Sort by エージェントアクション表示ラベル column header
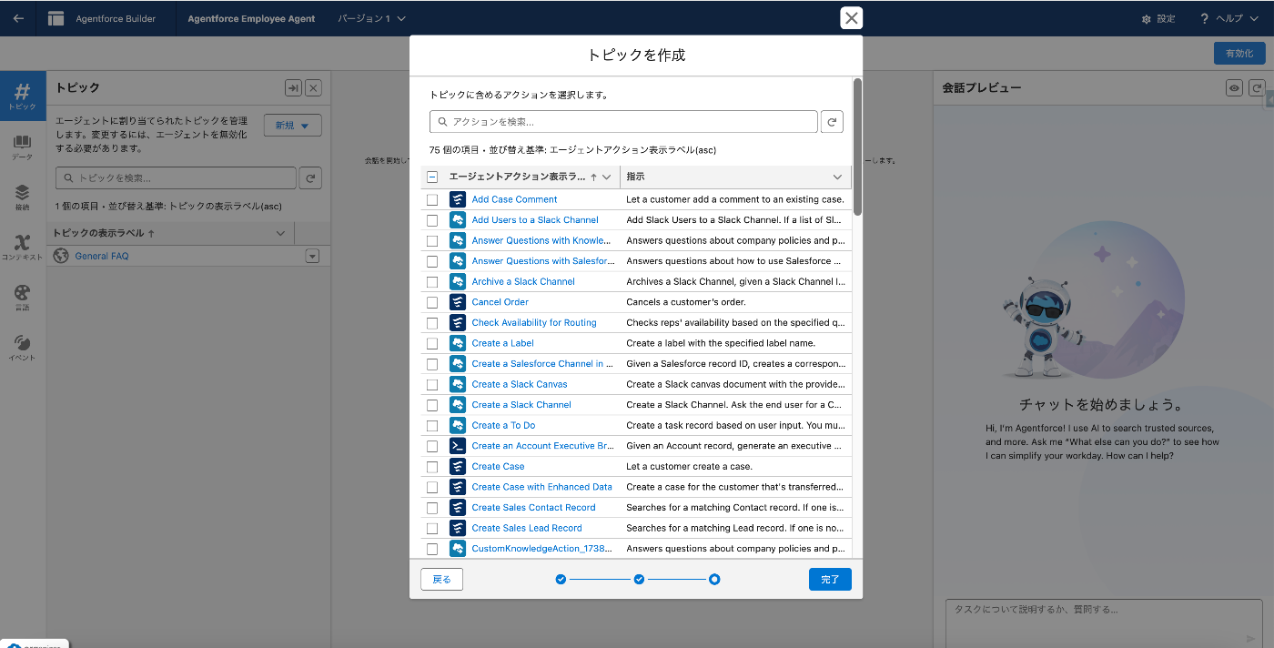The width and height of the screenshot is (1274, 648). [x=517, y=177]
